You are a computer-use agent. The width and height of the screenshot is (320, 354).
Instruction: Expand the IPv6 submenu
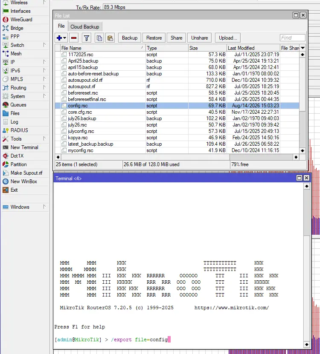coord(44,70)
